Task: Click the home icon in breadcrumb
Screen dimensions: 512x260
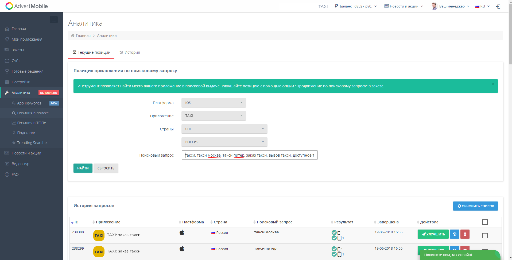Action: click(x=72, y=36)
